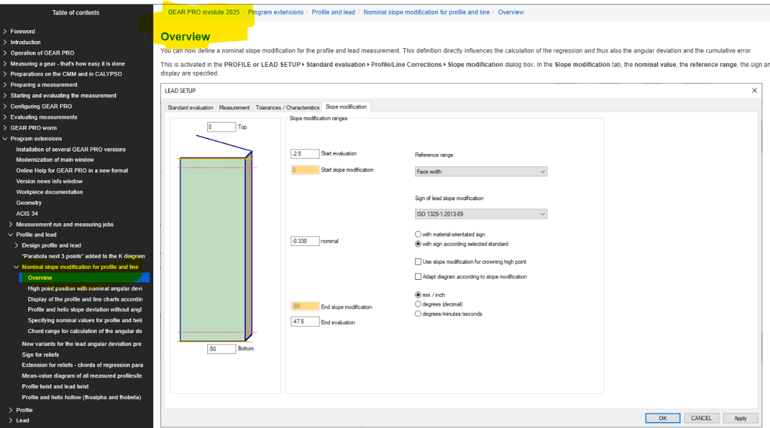Choose degrees/minutes/seconds radio button
This screenshot has width=770, height=428.
tap(418, 314)
